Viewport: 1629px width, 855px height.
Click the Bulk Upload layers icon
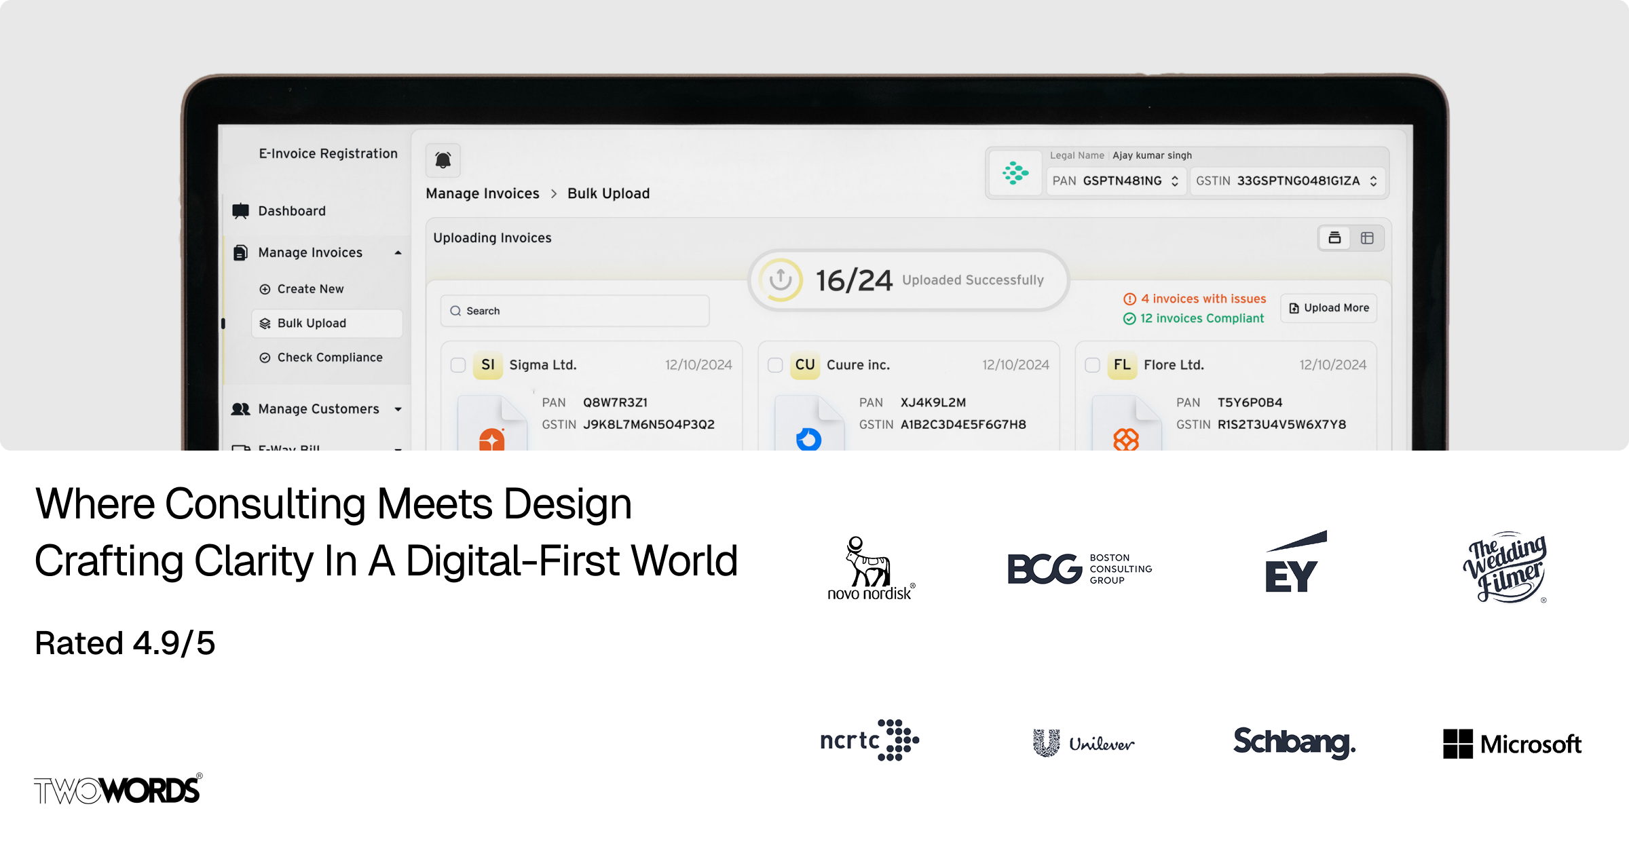[265, 324]
